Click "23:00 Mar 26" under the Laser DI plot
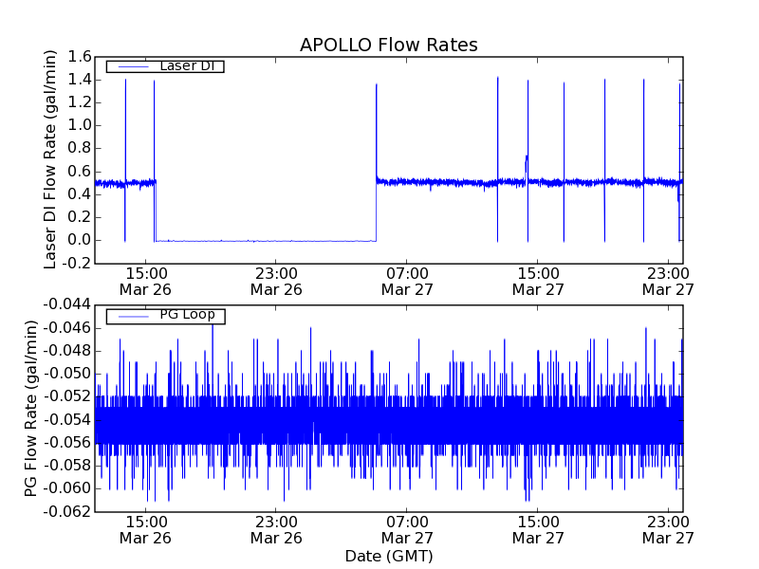This screenshot has width=759, height=569. (x=276, y=282)
